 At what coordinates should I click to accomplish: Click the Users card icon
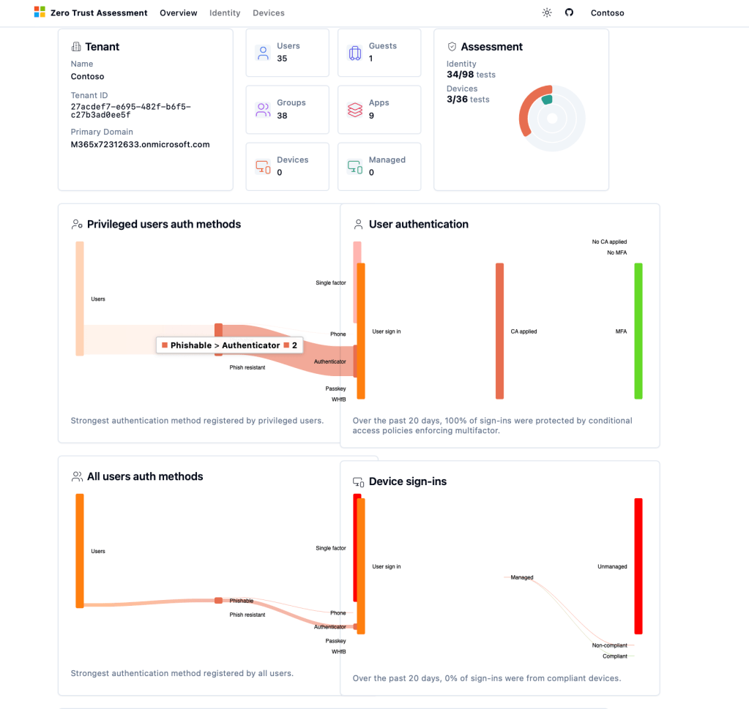[263, 53]
